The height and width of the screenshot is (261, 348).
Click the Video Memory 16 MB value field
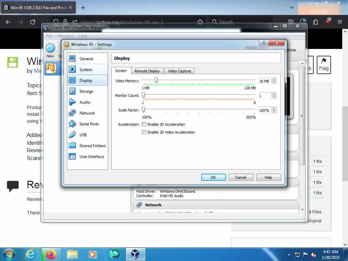point(265,81)
